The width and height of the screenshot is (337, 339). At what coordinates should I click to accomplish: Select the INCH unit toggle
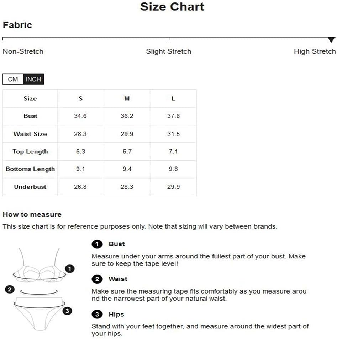pos(33,80)
